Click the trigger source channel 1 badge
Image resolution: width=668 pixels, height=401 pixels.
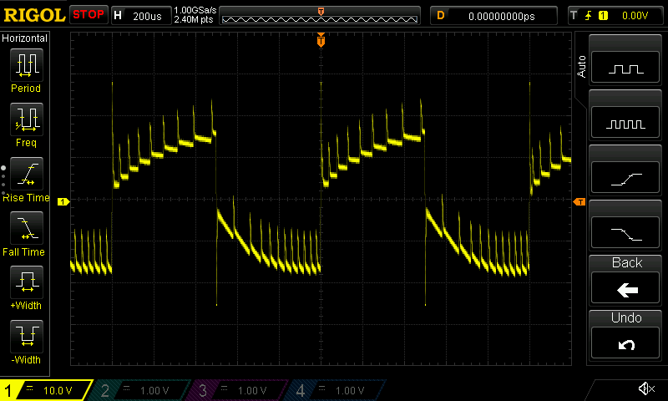point(603,16)
